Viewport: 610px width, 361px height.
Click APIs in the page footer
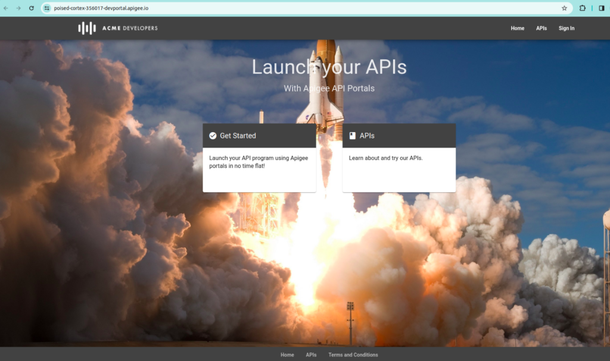click(311, 354)
